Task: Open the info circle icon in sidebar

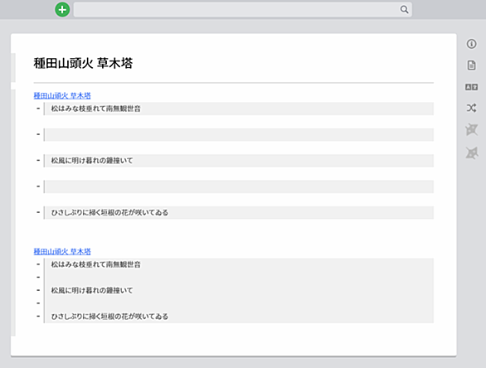Action: pos(471,44)
